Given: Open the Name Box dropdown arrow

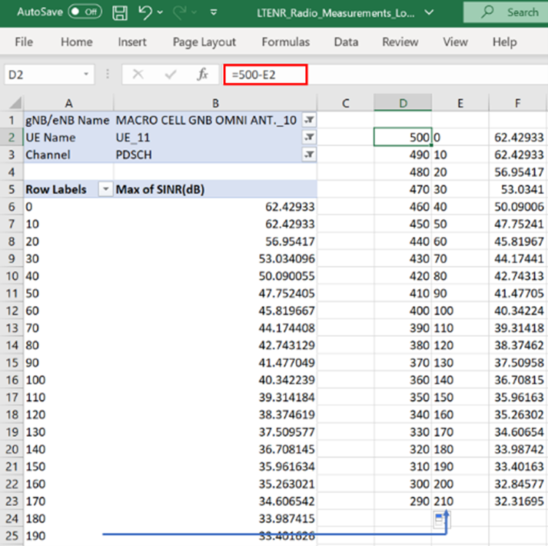Looking at the screenshot, I should (87, 75).
